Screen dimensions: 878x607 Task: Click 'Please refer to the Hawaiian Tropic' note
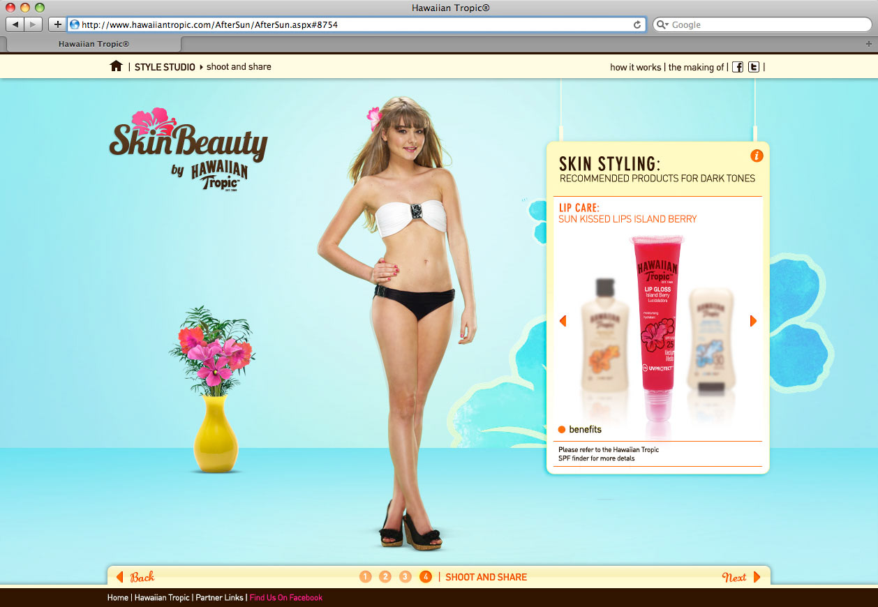609,449
